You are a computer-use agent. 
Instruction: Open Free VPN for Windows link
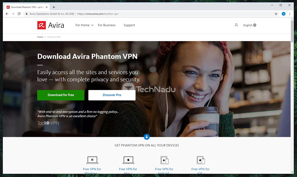point(92,171)
